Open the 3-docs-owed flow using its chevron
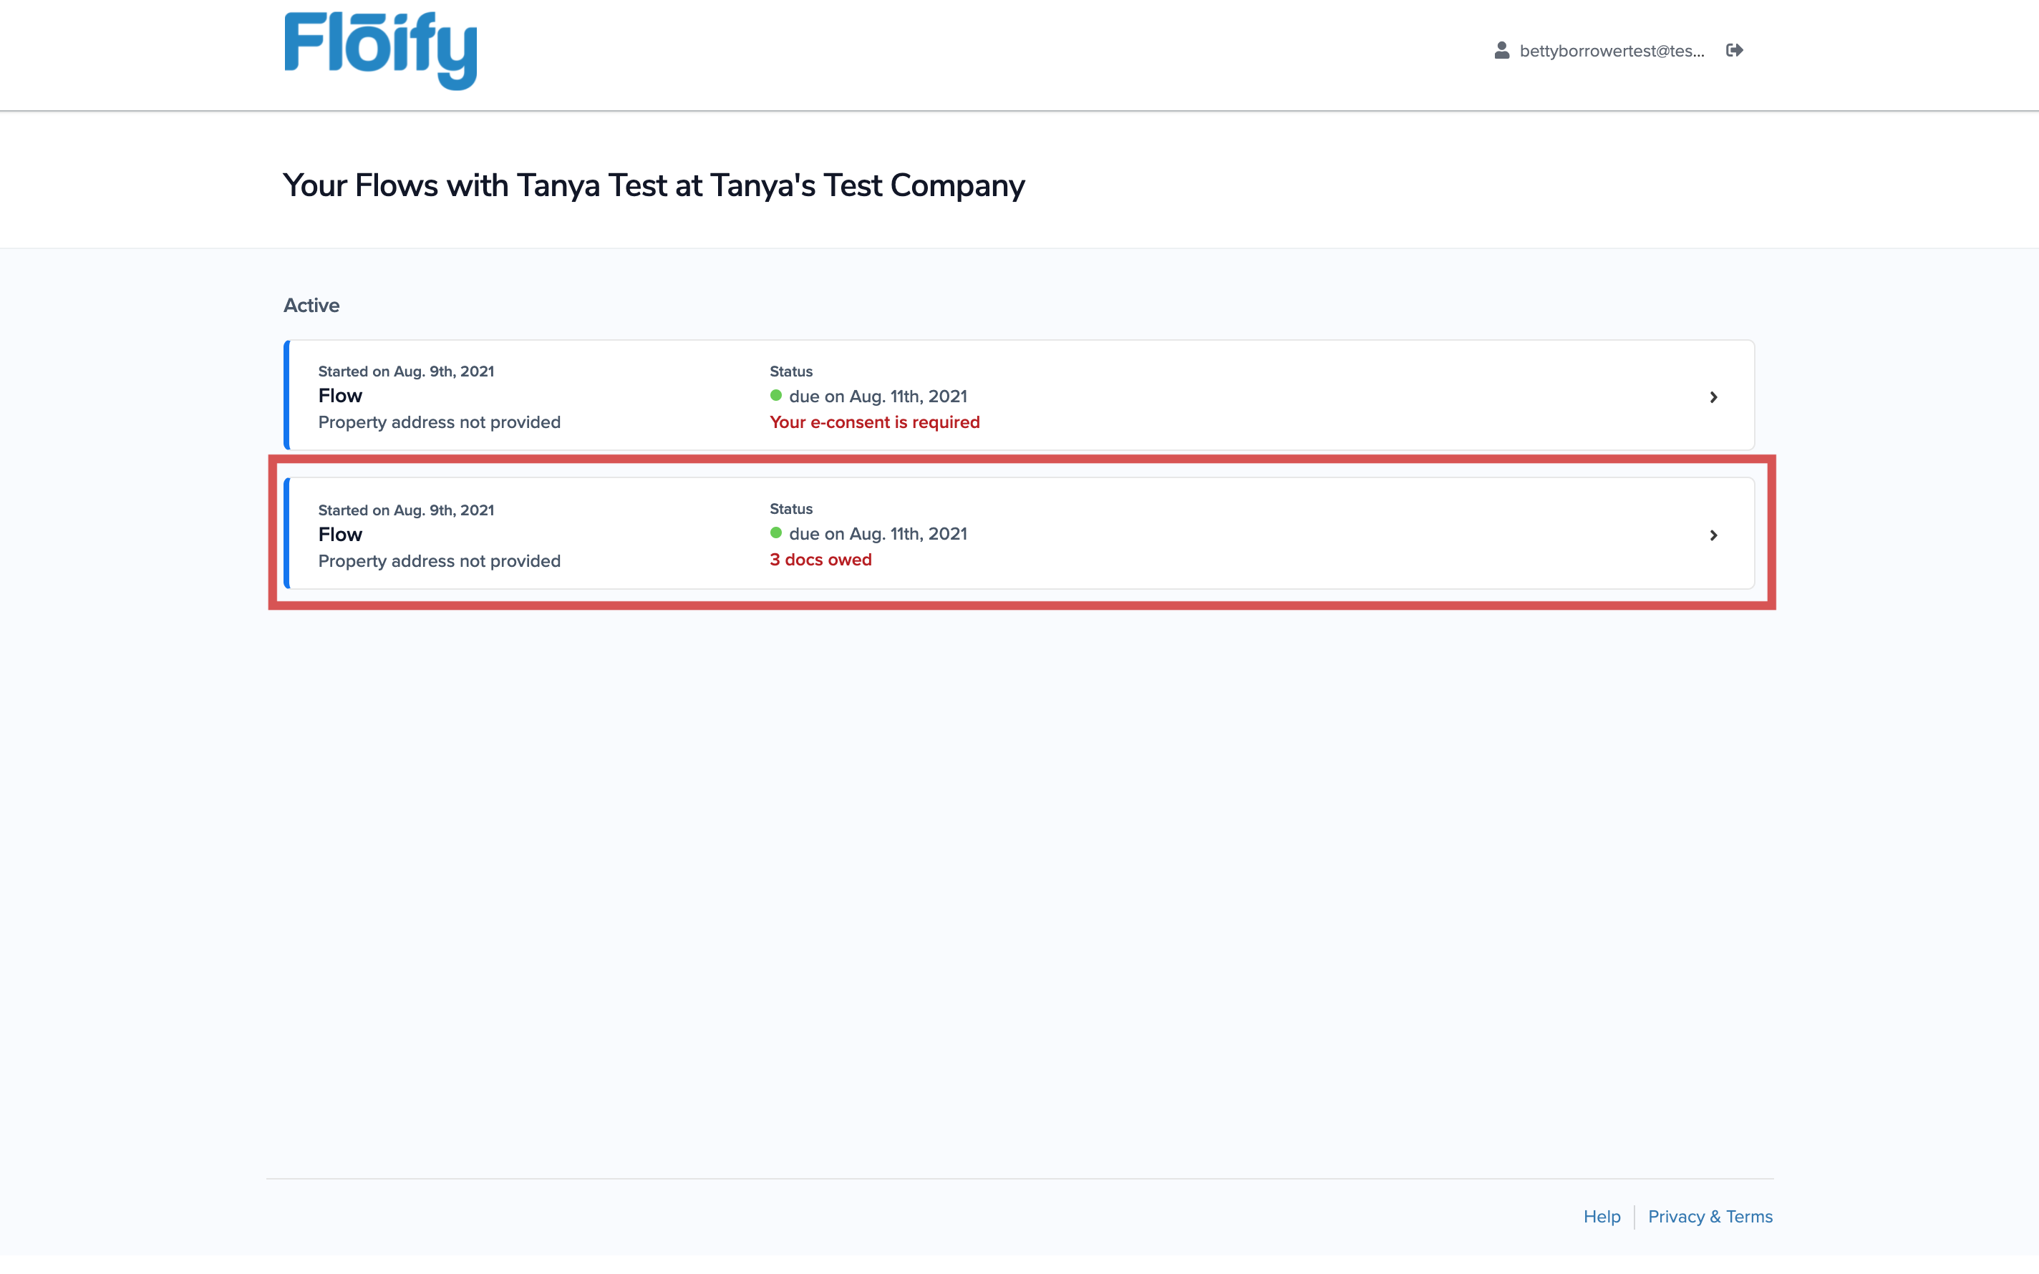The width and height of the screenshot is (2039, 1274). pyautogui.click(x=1713, y=535)
